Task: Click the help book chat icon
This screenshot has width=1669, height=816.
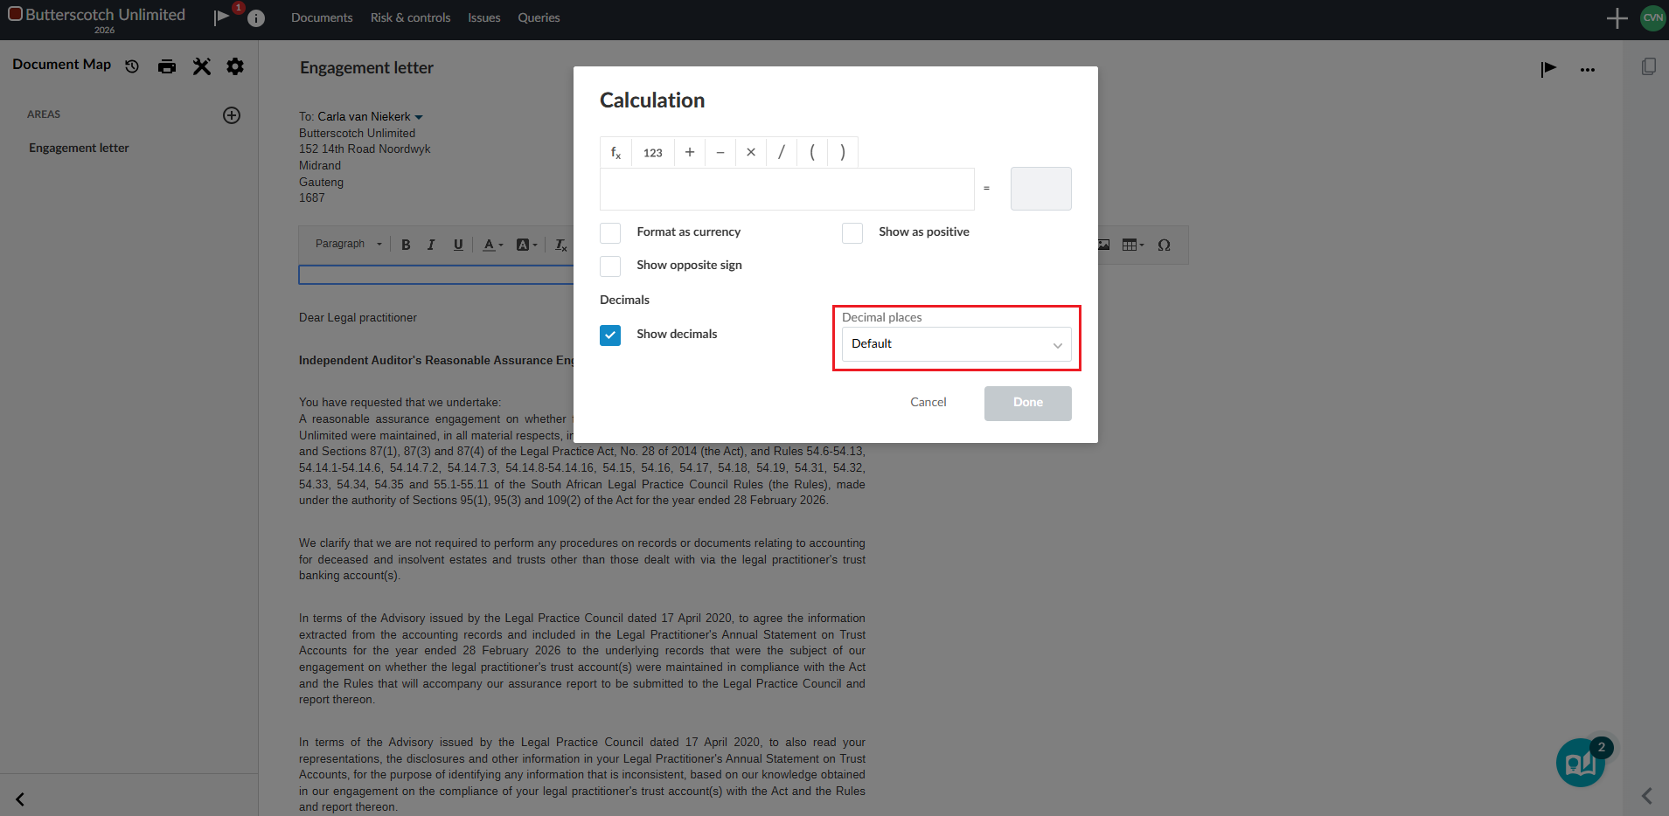Action: point(1581,763)
